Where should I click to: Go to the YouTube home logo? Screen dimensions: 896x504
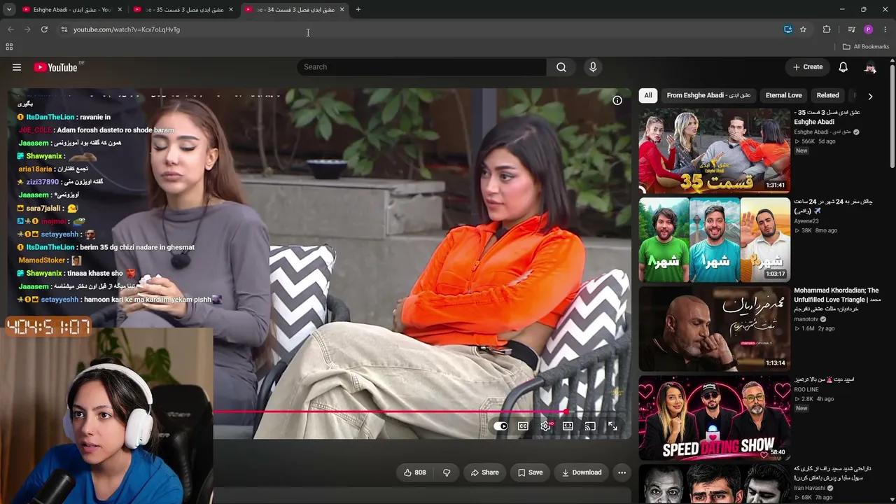pyautogui.click(x=56, y=67)
